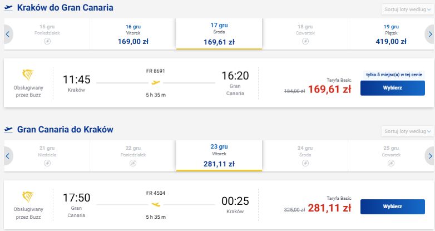Click the no-flight icon under 18 gru
The image size is (435, 231).
click(x=305, y=41)
